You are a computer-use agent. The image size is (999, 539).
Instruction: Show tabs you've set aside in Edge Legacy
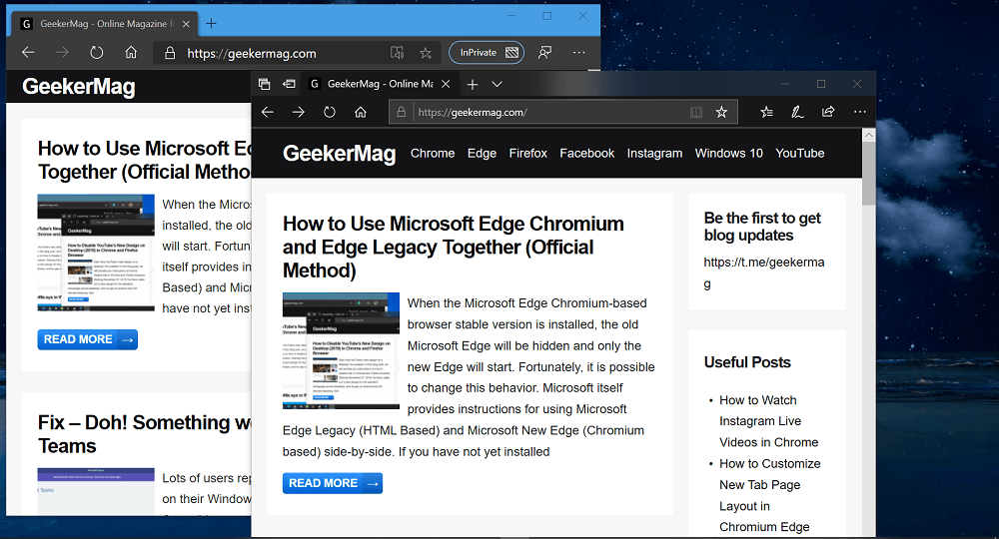click(x=264, y=84)
